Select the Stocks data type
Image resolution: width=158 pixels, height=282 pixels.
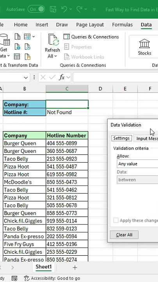pos(144,47)
